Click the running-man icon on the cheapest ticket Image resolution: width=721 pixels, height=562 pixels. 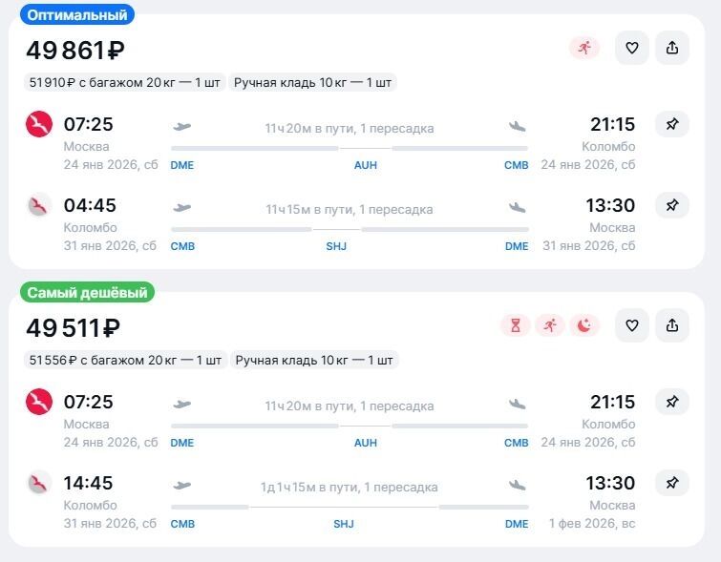550,325
